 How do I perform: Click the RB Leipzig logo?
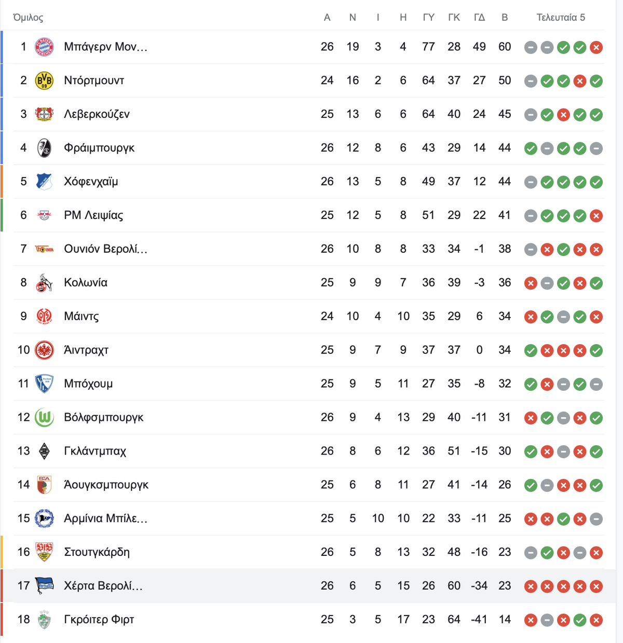44,215
